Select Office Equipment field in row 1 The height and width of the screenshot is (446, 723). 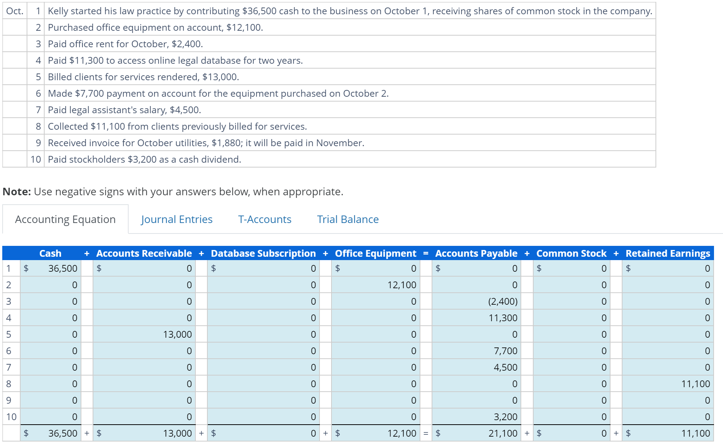point(376,268)
